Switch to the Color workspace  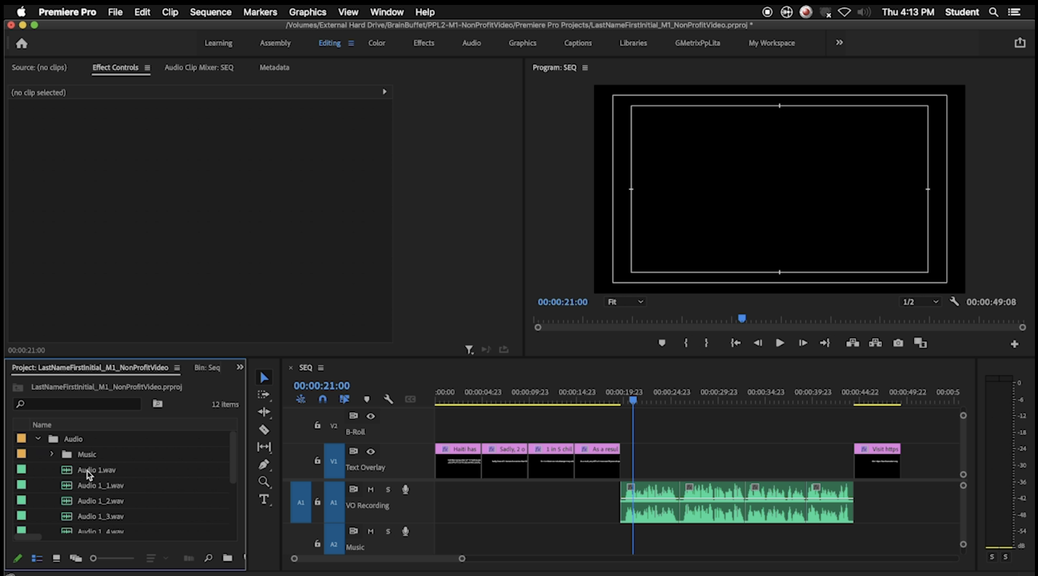(x=376, y=43)
